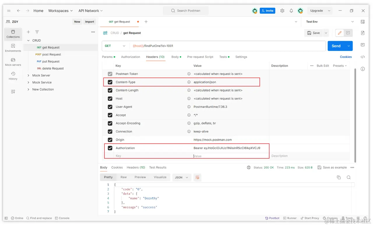
Task: Click the Search Postman box
Action: [x=186, y=11]
